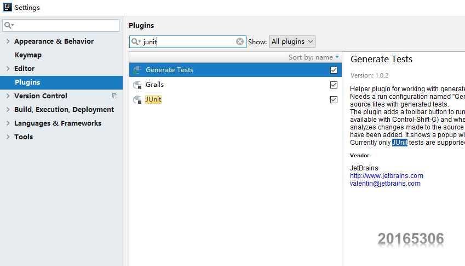Expand the Editor settings section
Image resolution: width=465 pixels, height=266 pixels.
8,68
